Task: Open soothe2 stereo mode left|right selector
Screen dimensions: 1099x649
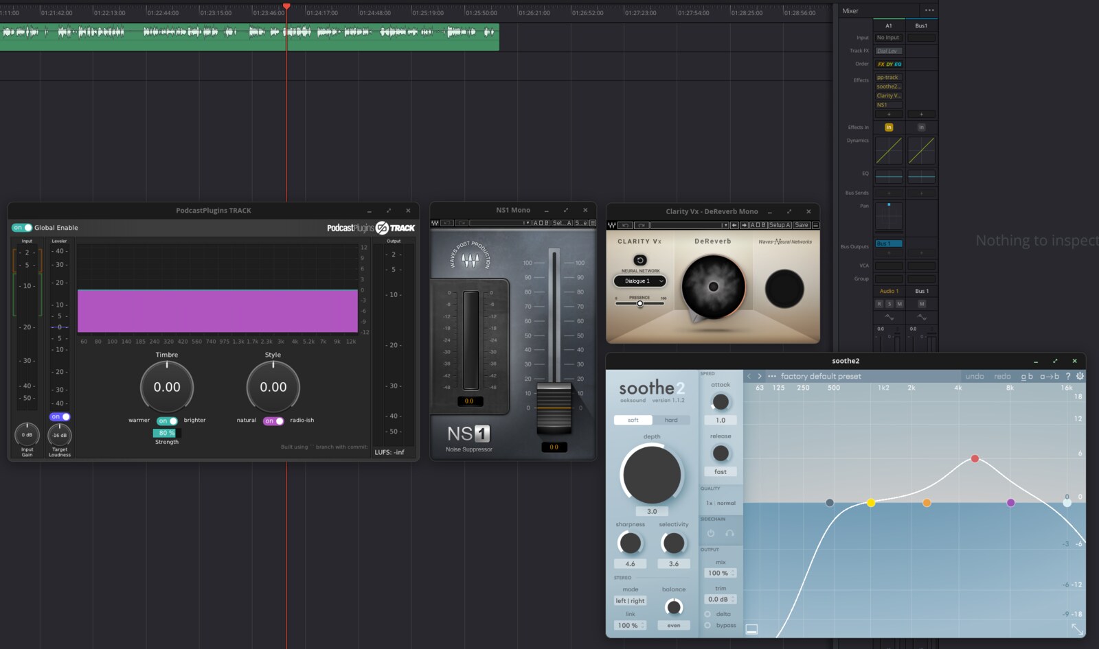Action: tap(630, 601)
